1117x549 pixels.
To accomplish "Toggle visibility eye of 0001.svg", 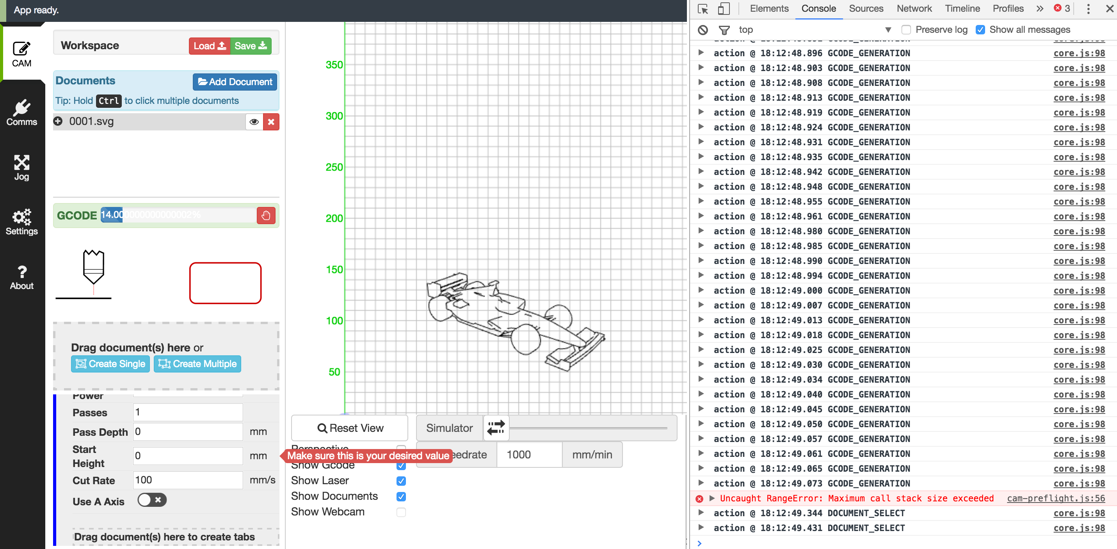I will point(254,122).
